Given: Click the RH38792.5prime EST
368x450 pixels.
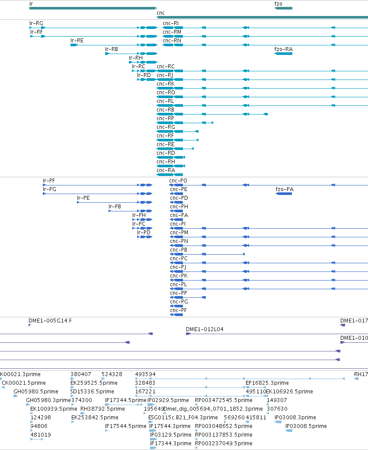Looking at the screenshot, I should point(83,413).
